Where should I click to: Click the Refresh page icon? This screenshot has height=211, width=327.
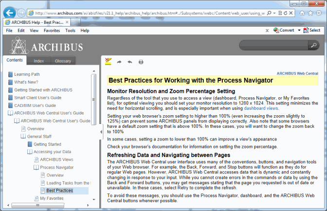coord(285,13)
